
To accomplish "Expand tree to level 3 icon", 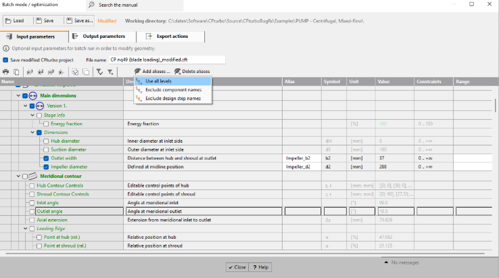I will pyautogui.click(x=51, y=72).
